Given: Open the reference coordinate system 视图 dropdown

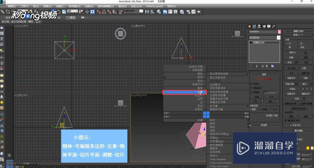Looking at the screenshot, I should click(x=72, y=12).
